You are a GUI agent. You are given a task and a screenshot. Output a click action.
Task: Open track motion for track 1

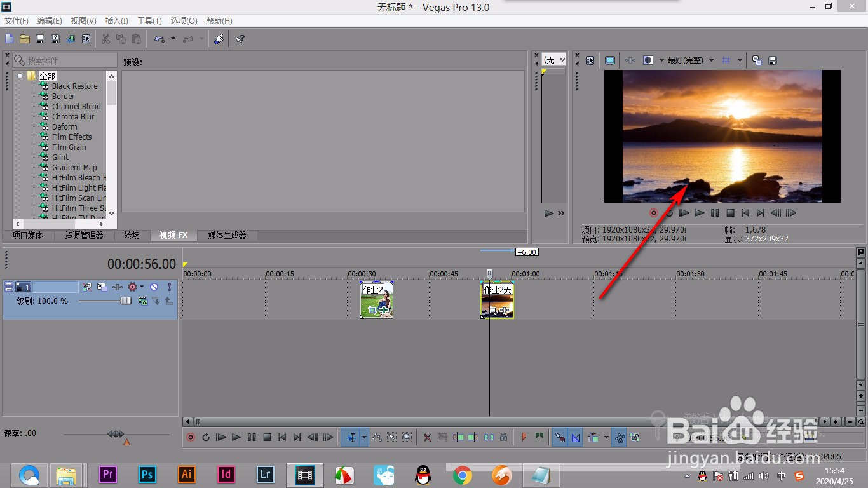coord(102,287)
